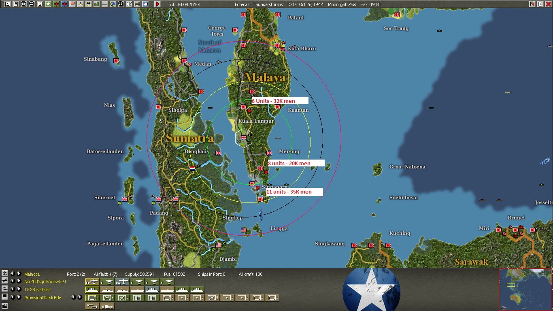553x311 pixels.
Task: Click the "ALLIED PLAYER" label
Action: pyautogui.click(x=185, y=4)
